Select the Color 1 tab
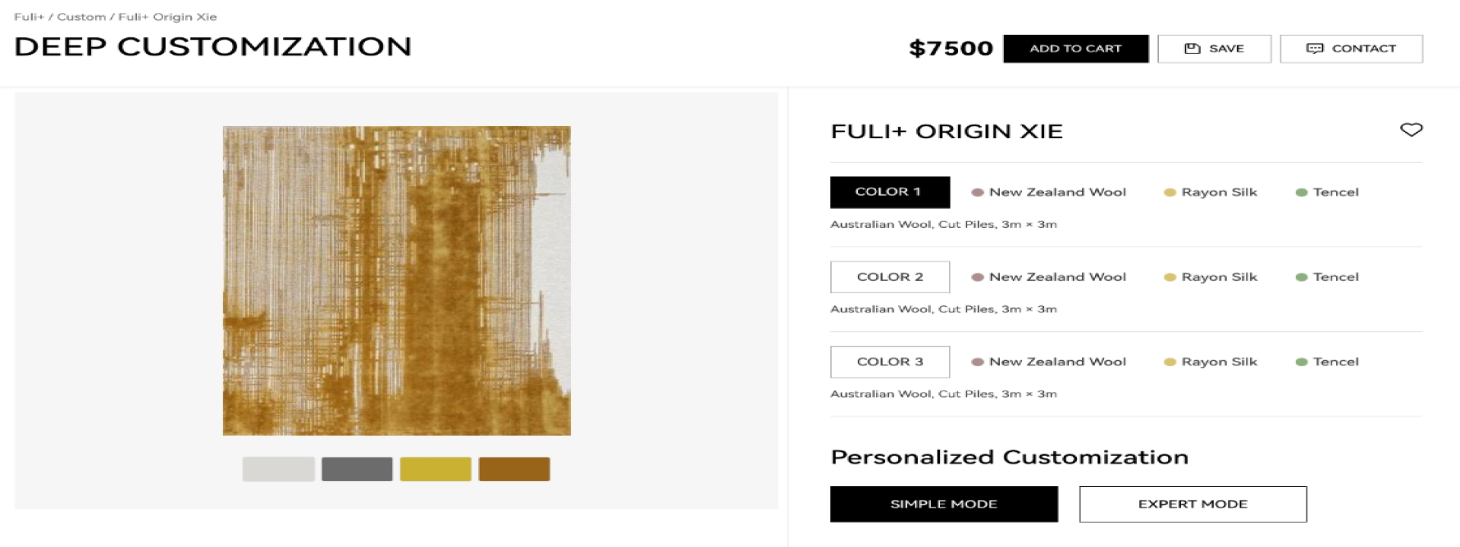Image resolution: width=1460 pixels, height=547 pixels. click(890, 192)
